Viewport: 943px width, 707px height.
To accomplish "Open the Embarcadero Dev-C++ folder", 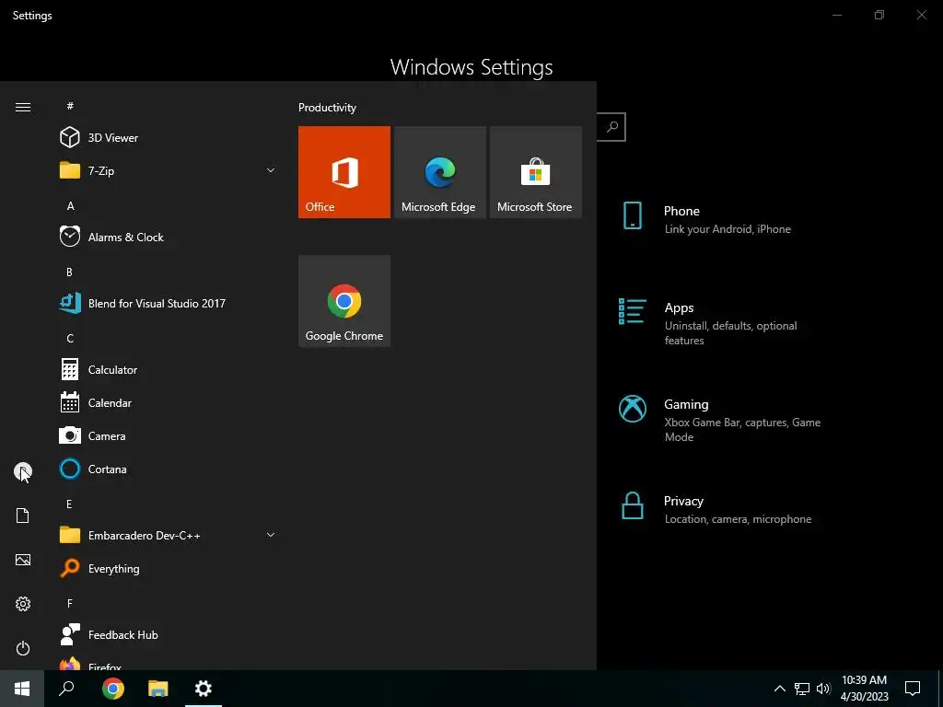I will (169, 535).
